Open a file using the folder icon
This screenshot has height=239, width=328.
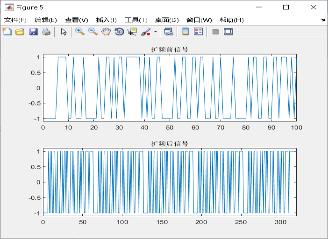[20, 32]
